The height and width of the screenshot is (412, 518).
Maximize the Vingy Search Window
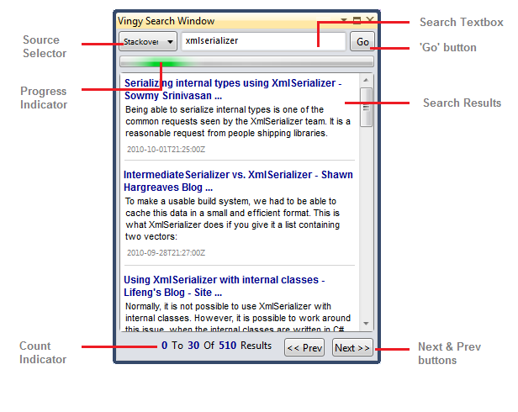tap(357, 20)
